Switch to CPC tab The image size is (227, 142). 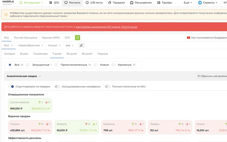coord(67,38)
